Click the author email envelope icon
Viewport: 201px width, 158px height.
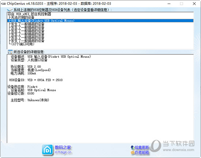(x=132, y=153)
